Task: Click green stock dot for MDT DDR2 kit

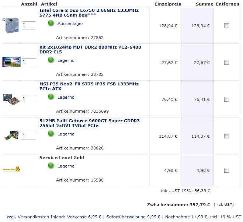Action: click(x=51, y=60)
